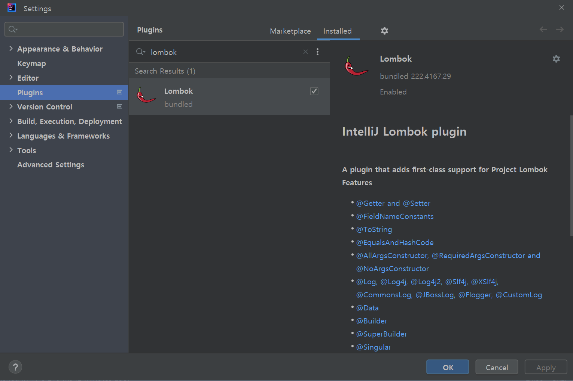Viewport: 573px width, 381px height.
Task: Select Plugins in the settings tree
Action: point(64,92)
